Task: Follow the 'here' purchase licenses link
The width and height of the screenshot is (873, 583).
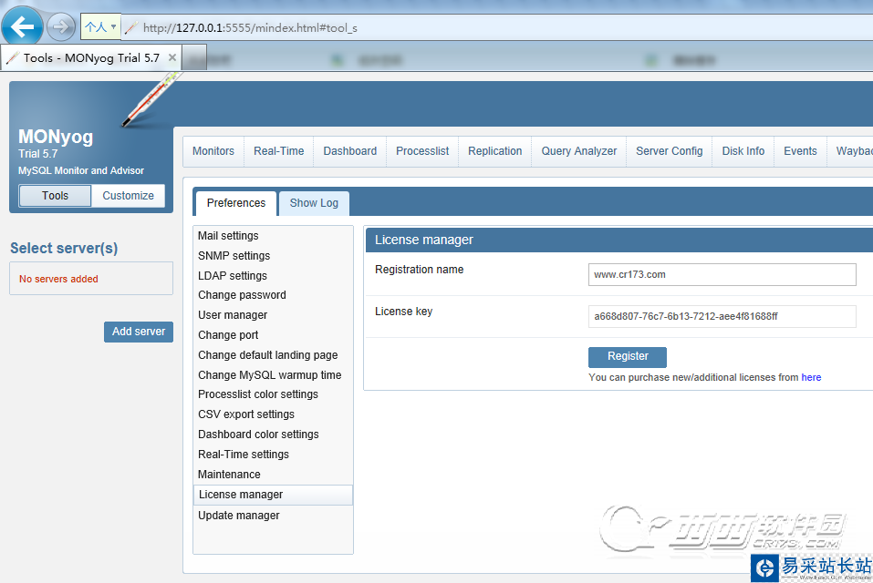Action: 811,377
